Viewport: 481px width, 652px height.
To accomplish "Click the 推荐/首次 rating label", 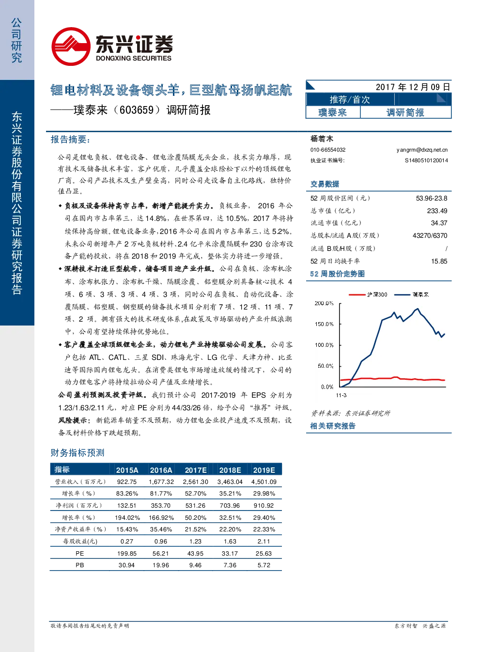I will (x=350, y=99).
